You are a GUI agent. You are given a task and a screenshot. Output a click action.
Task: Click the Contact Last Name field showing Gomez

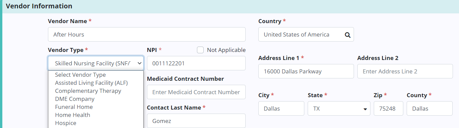pyautogui.click(x=196, y=121)
